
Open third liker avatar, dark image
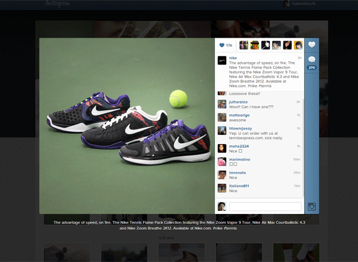coord(266,45)
